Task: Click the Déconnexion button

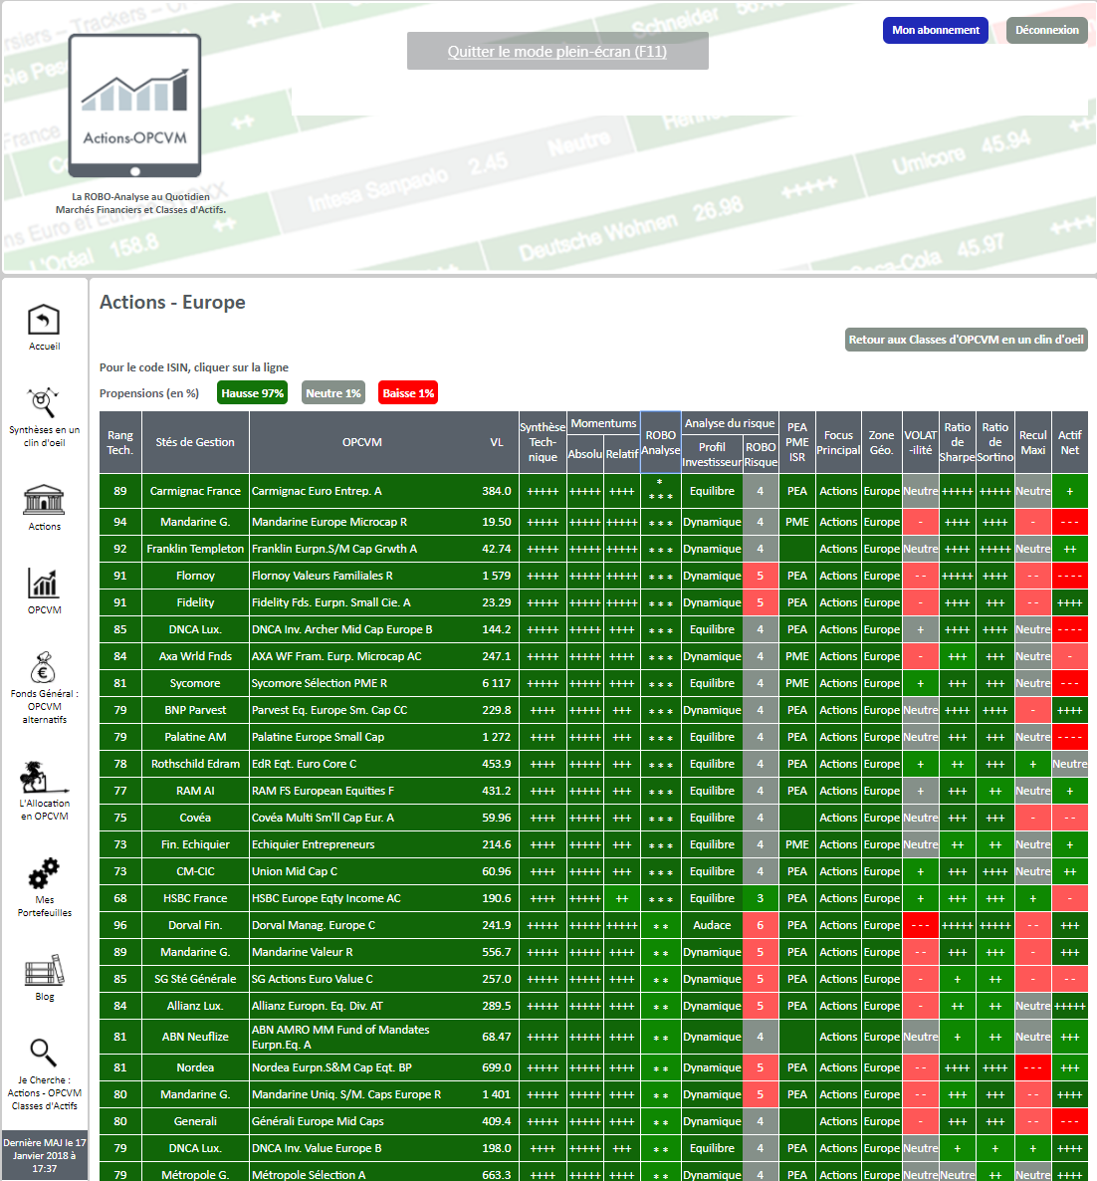Action: [x=1046, y=30]
